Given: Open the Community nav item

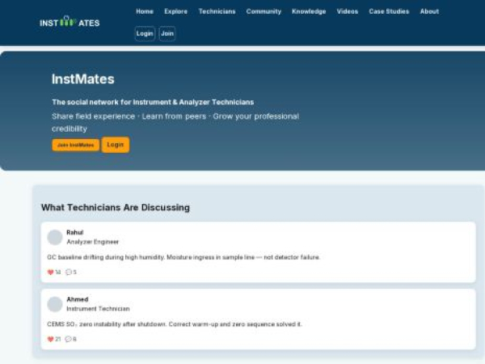Looking at the screenshot, I should click(x=264, y=11).
